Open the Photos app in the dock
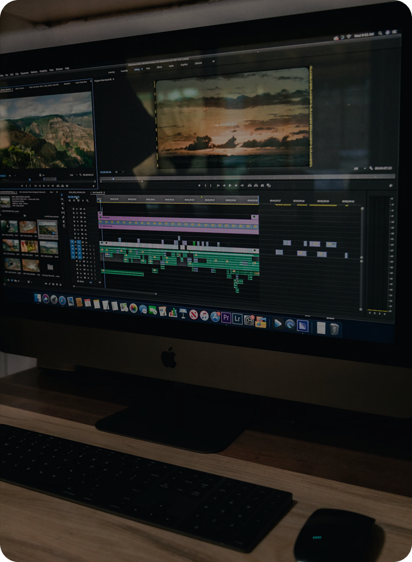 click(x=133, y=308)
